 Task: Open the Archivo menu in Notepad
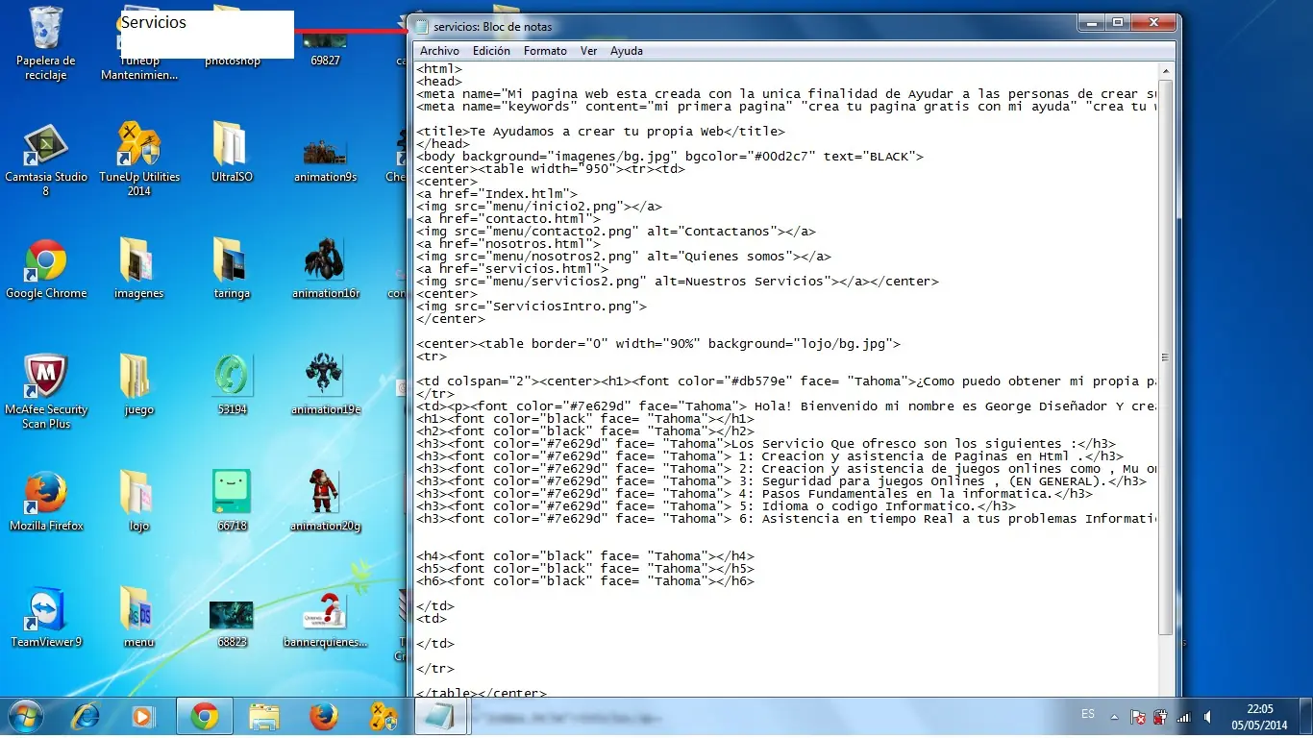(439, 51)
